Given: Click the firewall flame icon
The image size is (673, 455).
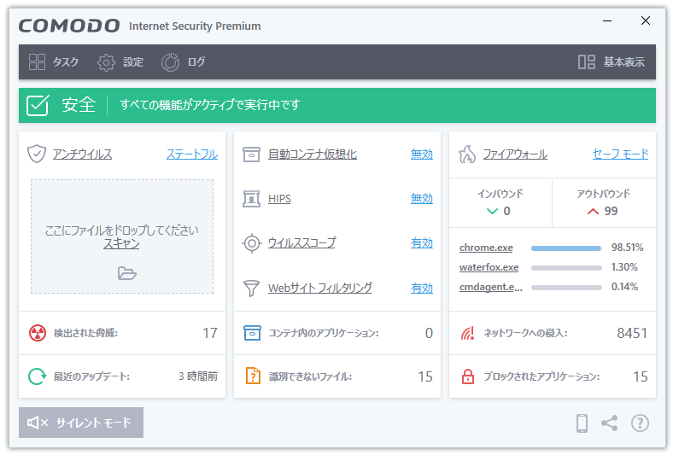Looking at the screenshot, I should [x=467, y=154].
